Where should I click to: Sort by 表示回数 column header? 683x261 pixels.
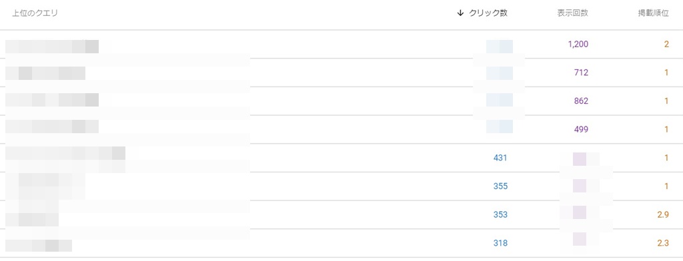click(572, 13)
